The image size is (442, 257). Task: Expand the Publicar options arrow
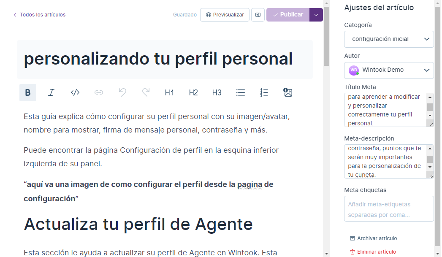pos(316,15)
